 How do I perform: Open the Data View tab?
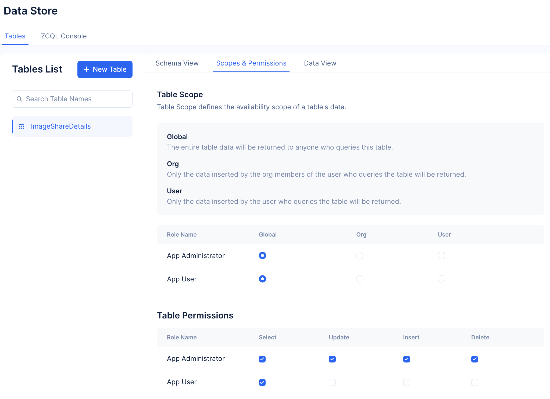[320, 63]
